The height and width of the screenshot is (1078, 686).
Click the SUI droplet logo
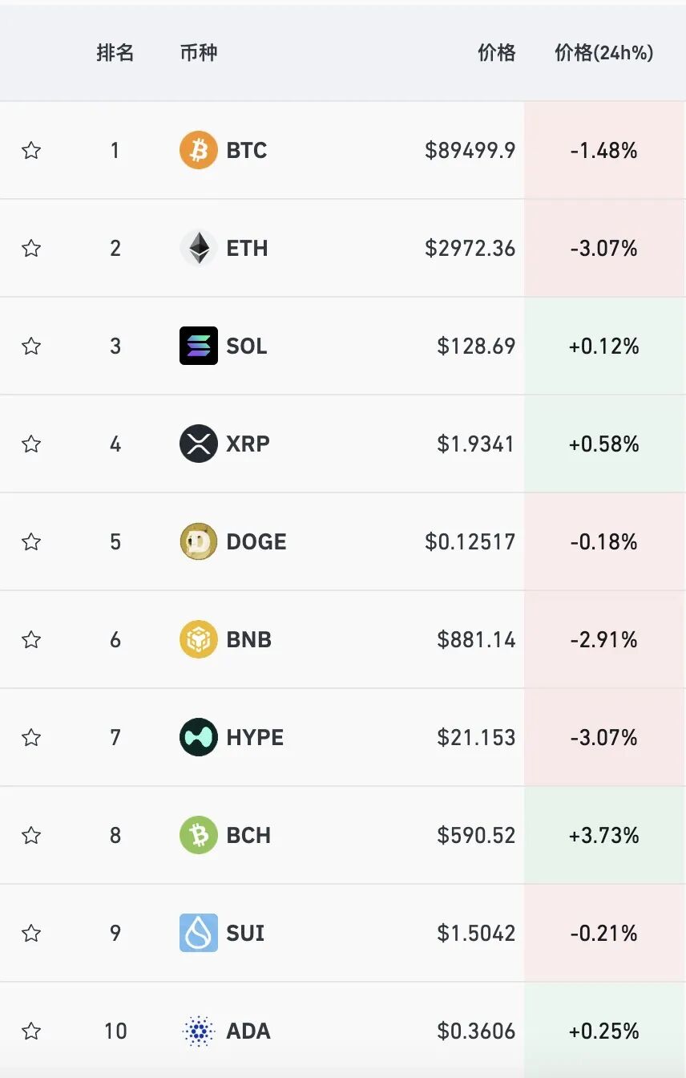pyautogui.click(x=198, y=933)
